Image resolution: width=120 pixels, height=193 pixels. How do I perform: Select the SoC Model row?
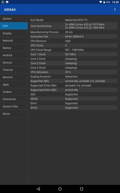pyautogui.click(x=74, y=20)
